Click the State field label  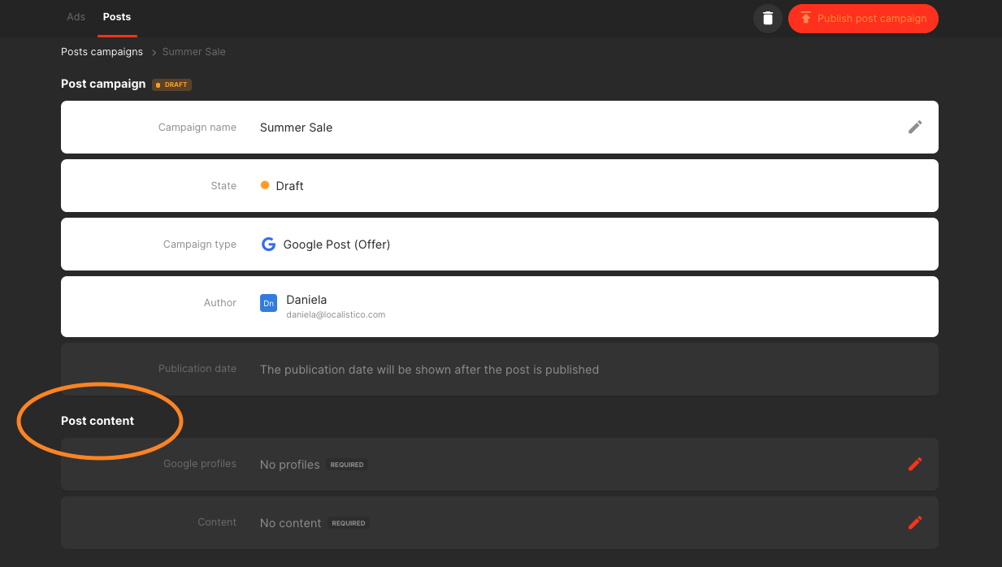click(x=223, y=186)
